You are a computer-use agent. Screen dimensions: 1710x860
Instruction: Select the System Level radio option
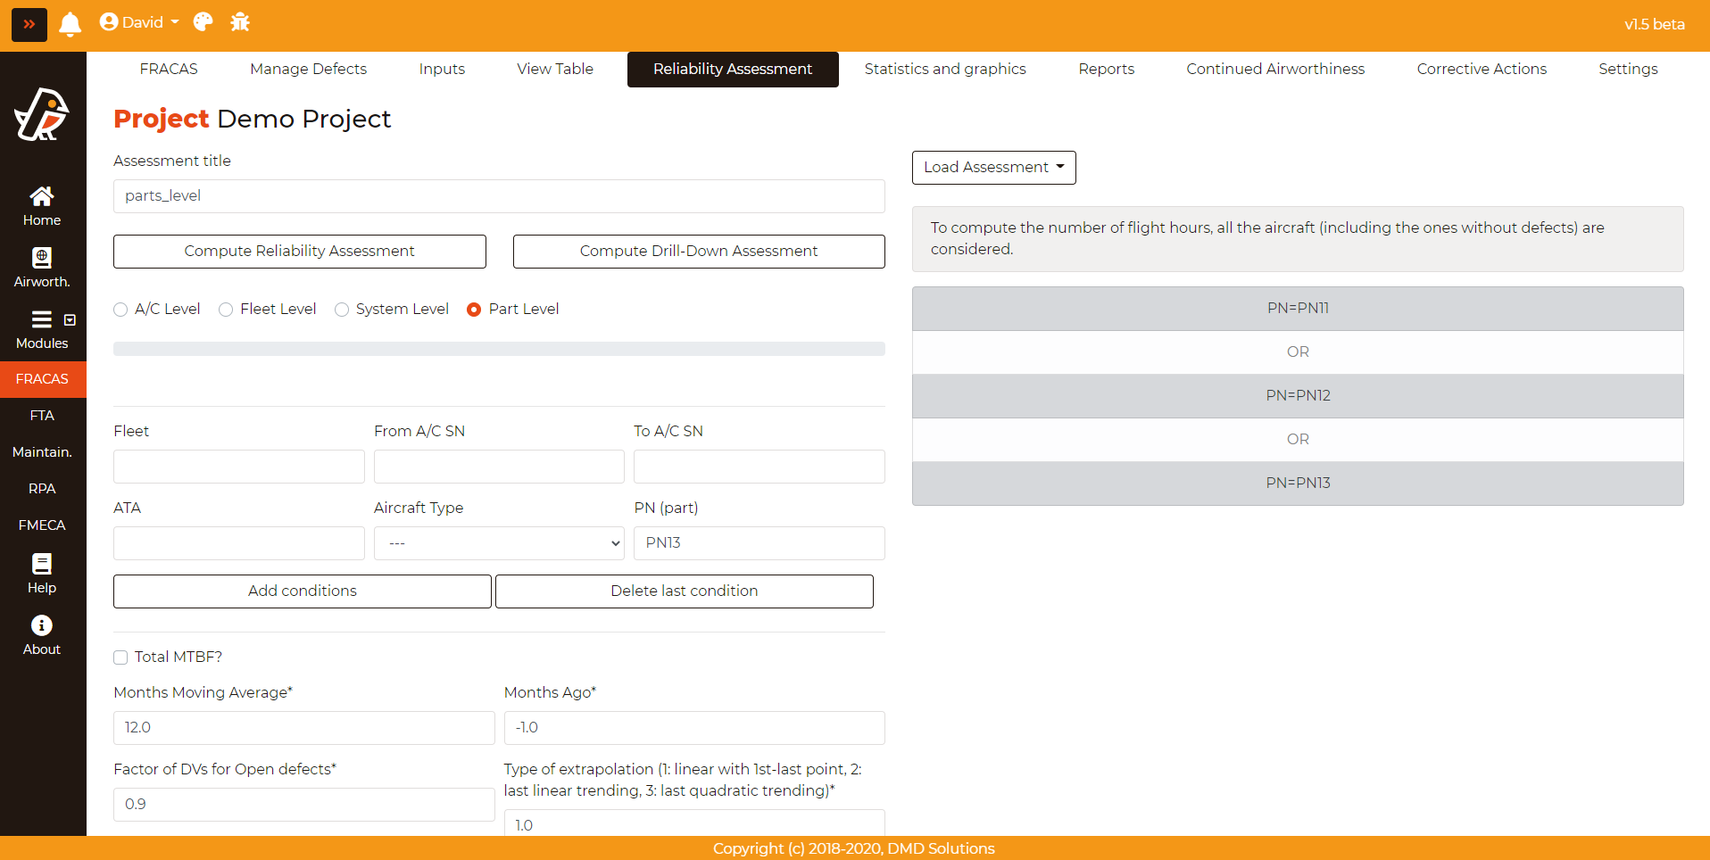[342, 310]
